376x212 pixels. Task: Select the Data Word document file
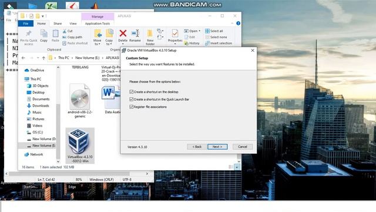coord(110,99)
